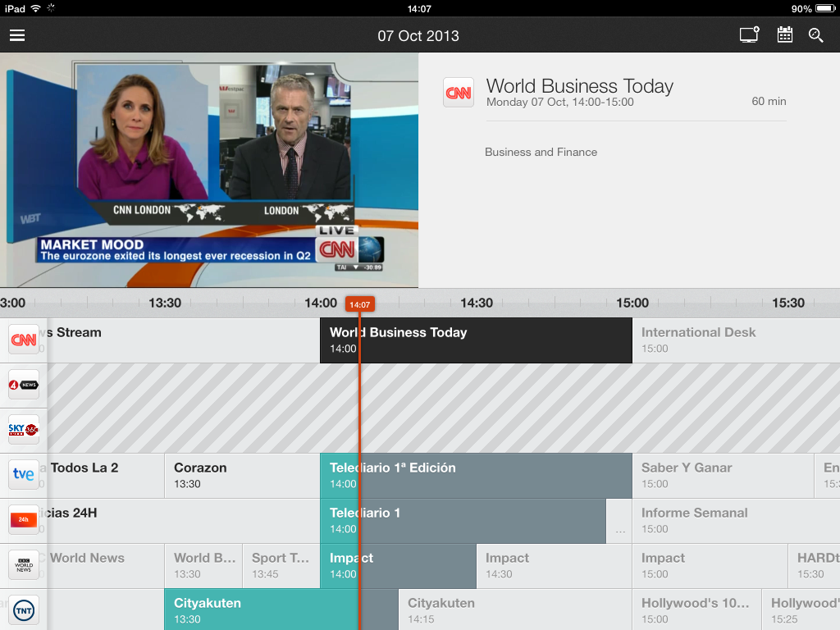Screen dimensions: 840x630
Task: Tap the CNN live video preview
Action: pyautogui.click(x=209, y=170)
